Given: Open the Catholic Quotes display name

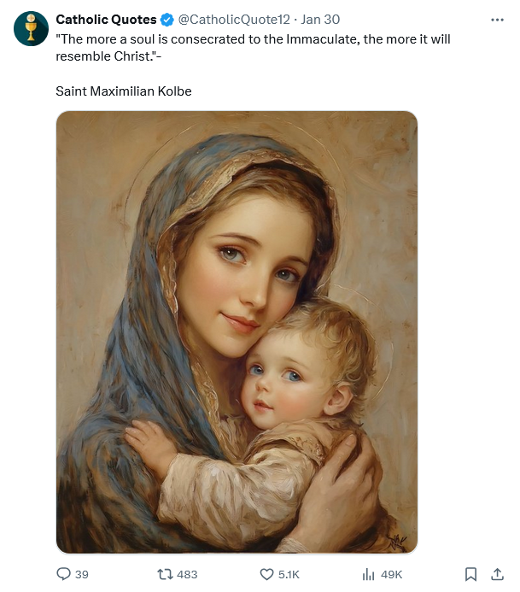Looking at the screenshot, I should tap(106, 20).
